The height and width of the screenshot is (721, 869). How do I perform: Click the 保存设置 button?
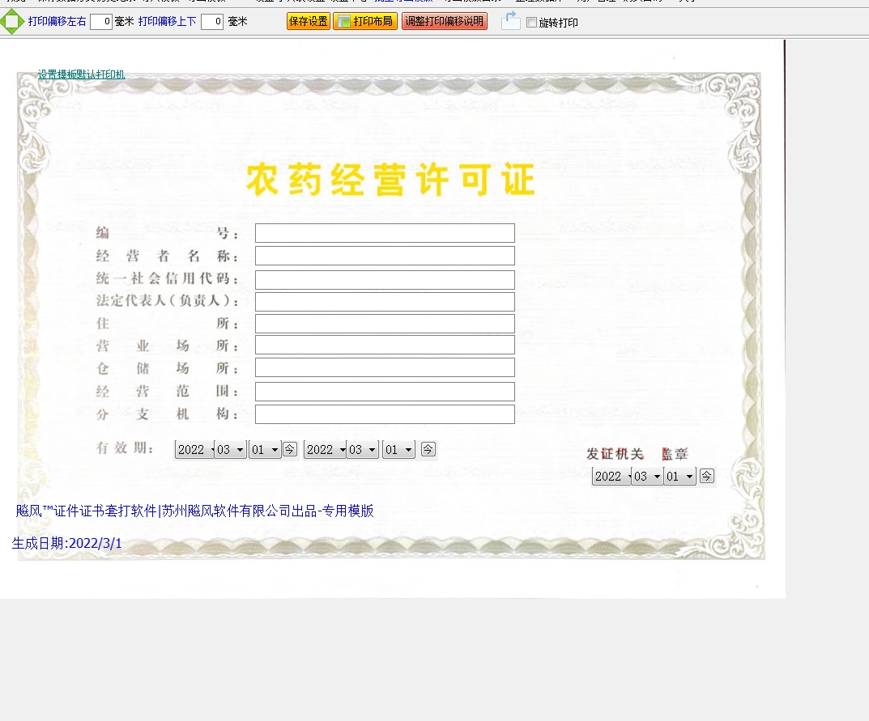(x=308, y=22)
